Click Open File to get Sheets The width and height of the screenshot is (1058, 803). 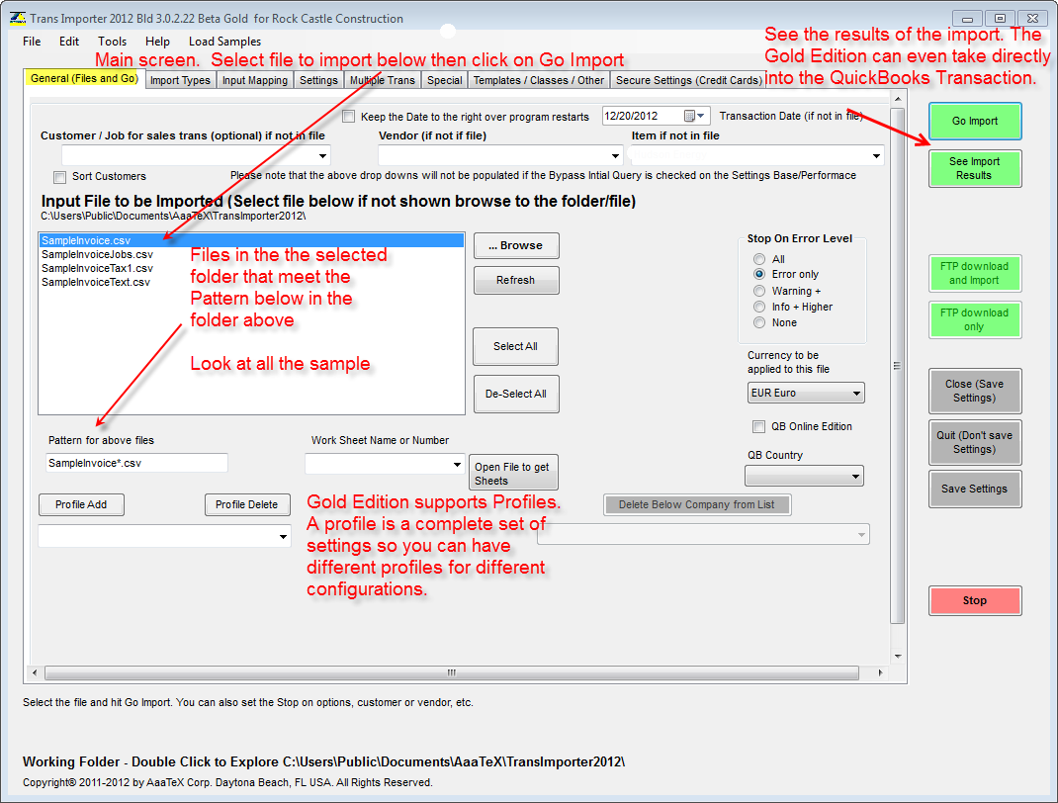coord(513,474)
